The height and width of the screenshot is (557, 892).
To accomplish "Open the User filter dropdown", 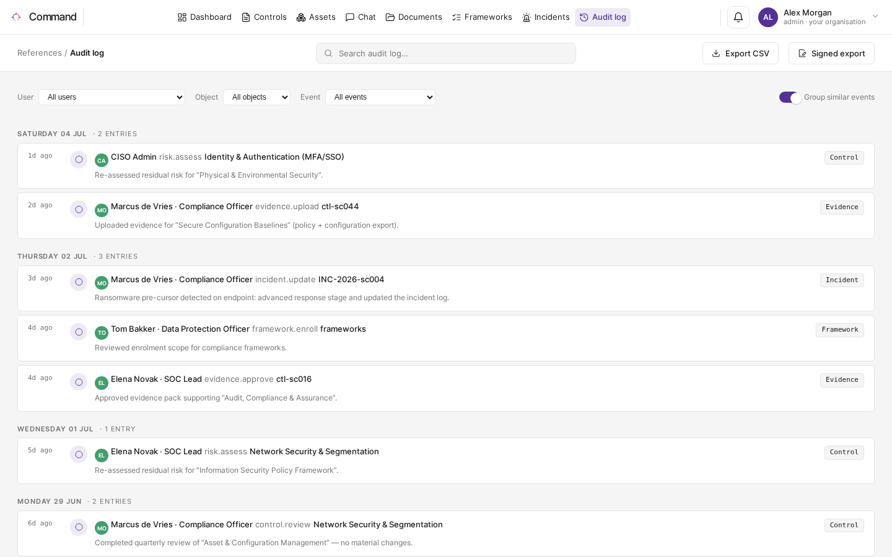I will pos(111,97).
